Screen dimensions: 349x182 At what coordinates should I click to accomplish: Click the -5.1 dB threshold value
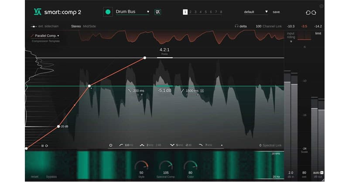point(164,90)
